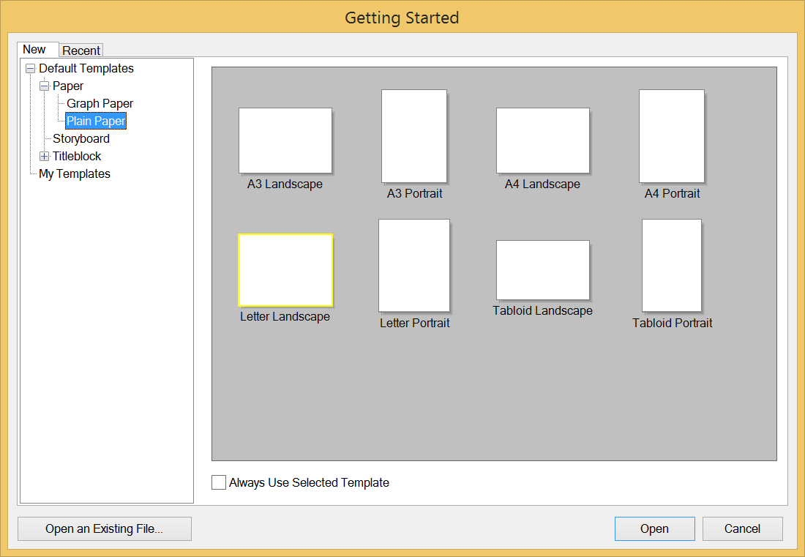
Task: Select Titleblock label in the tree
Action: [77, 156]
